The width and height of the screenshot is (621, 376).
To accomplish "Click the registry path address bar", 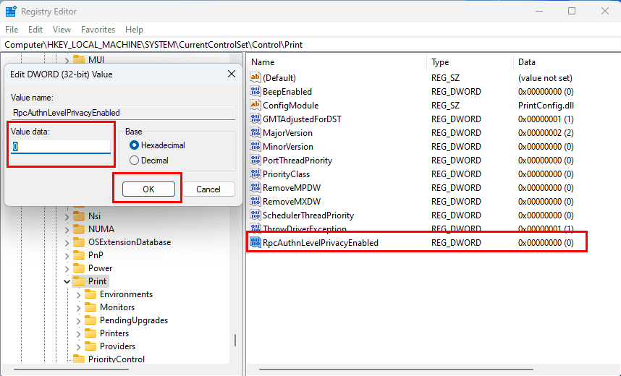I will [310, 45].
